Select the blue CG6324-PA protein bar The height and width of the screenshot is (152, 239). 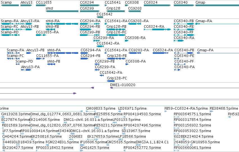[160, 53]
